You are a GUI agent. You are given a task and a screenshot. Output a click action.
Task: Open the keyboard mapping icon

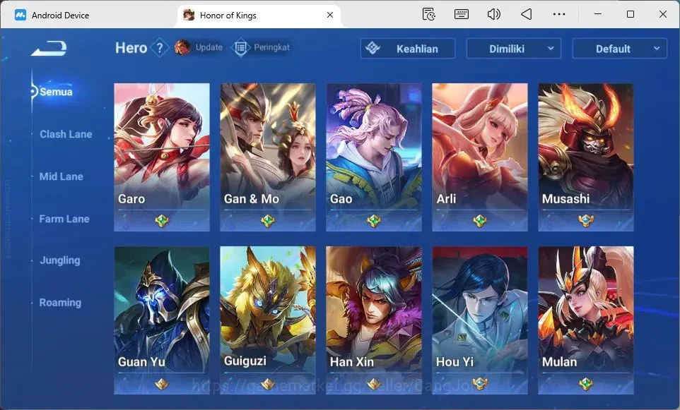point(461,14)
